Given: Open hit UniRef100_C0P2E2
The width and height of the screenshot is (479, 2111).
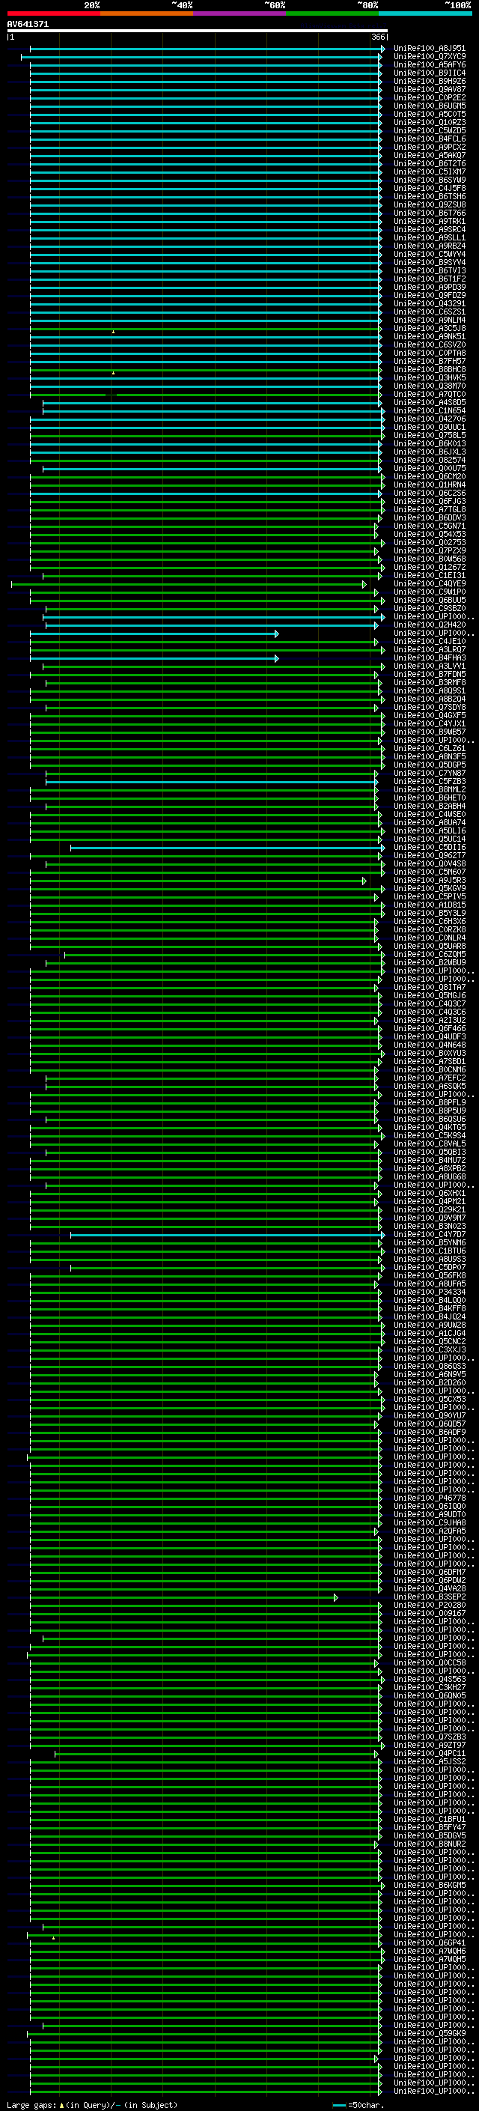Looking at the screenshot, I should pos(430,97).
